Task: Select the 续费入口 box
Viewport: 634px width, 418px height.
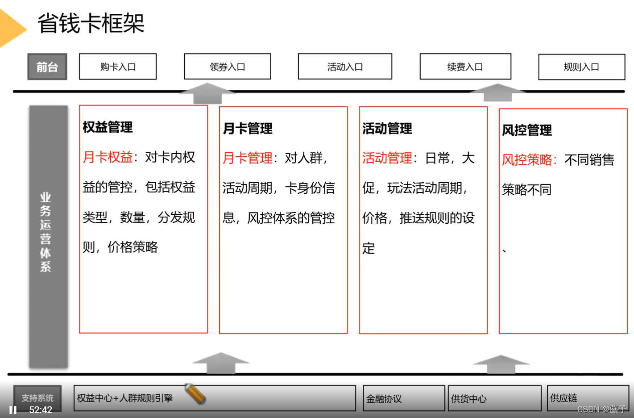Action: [x=465, y=67]
